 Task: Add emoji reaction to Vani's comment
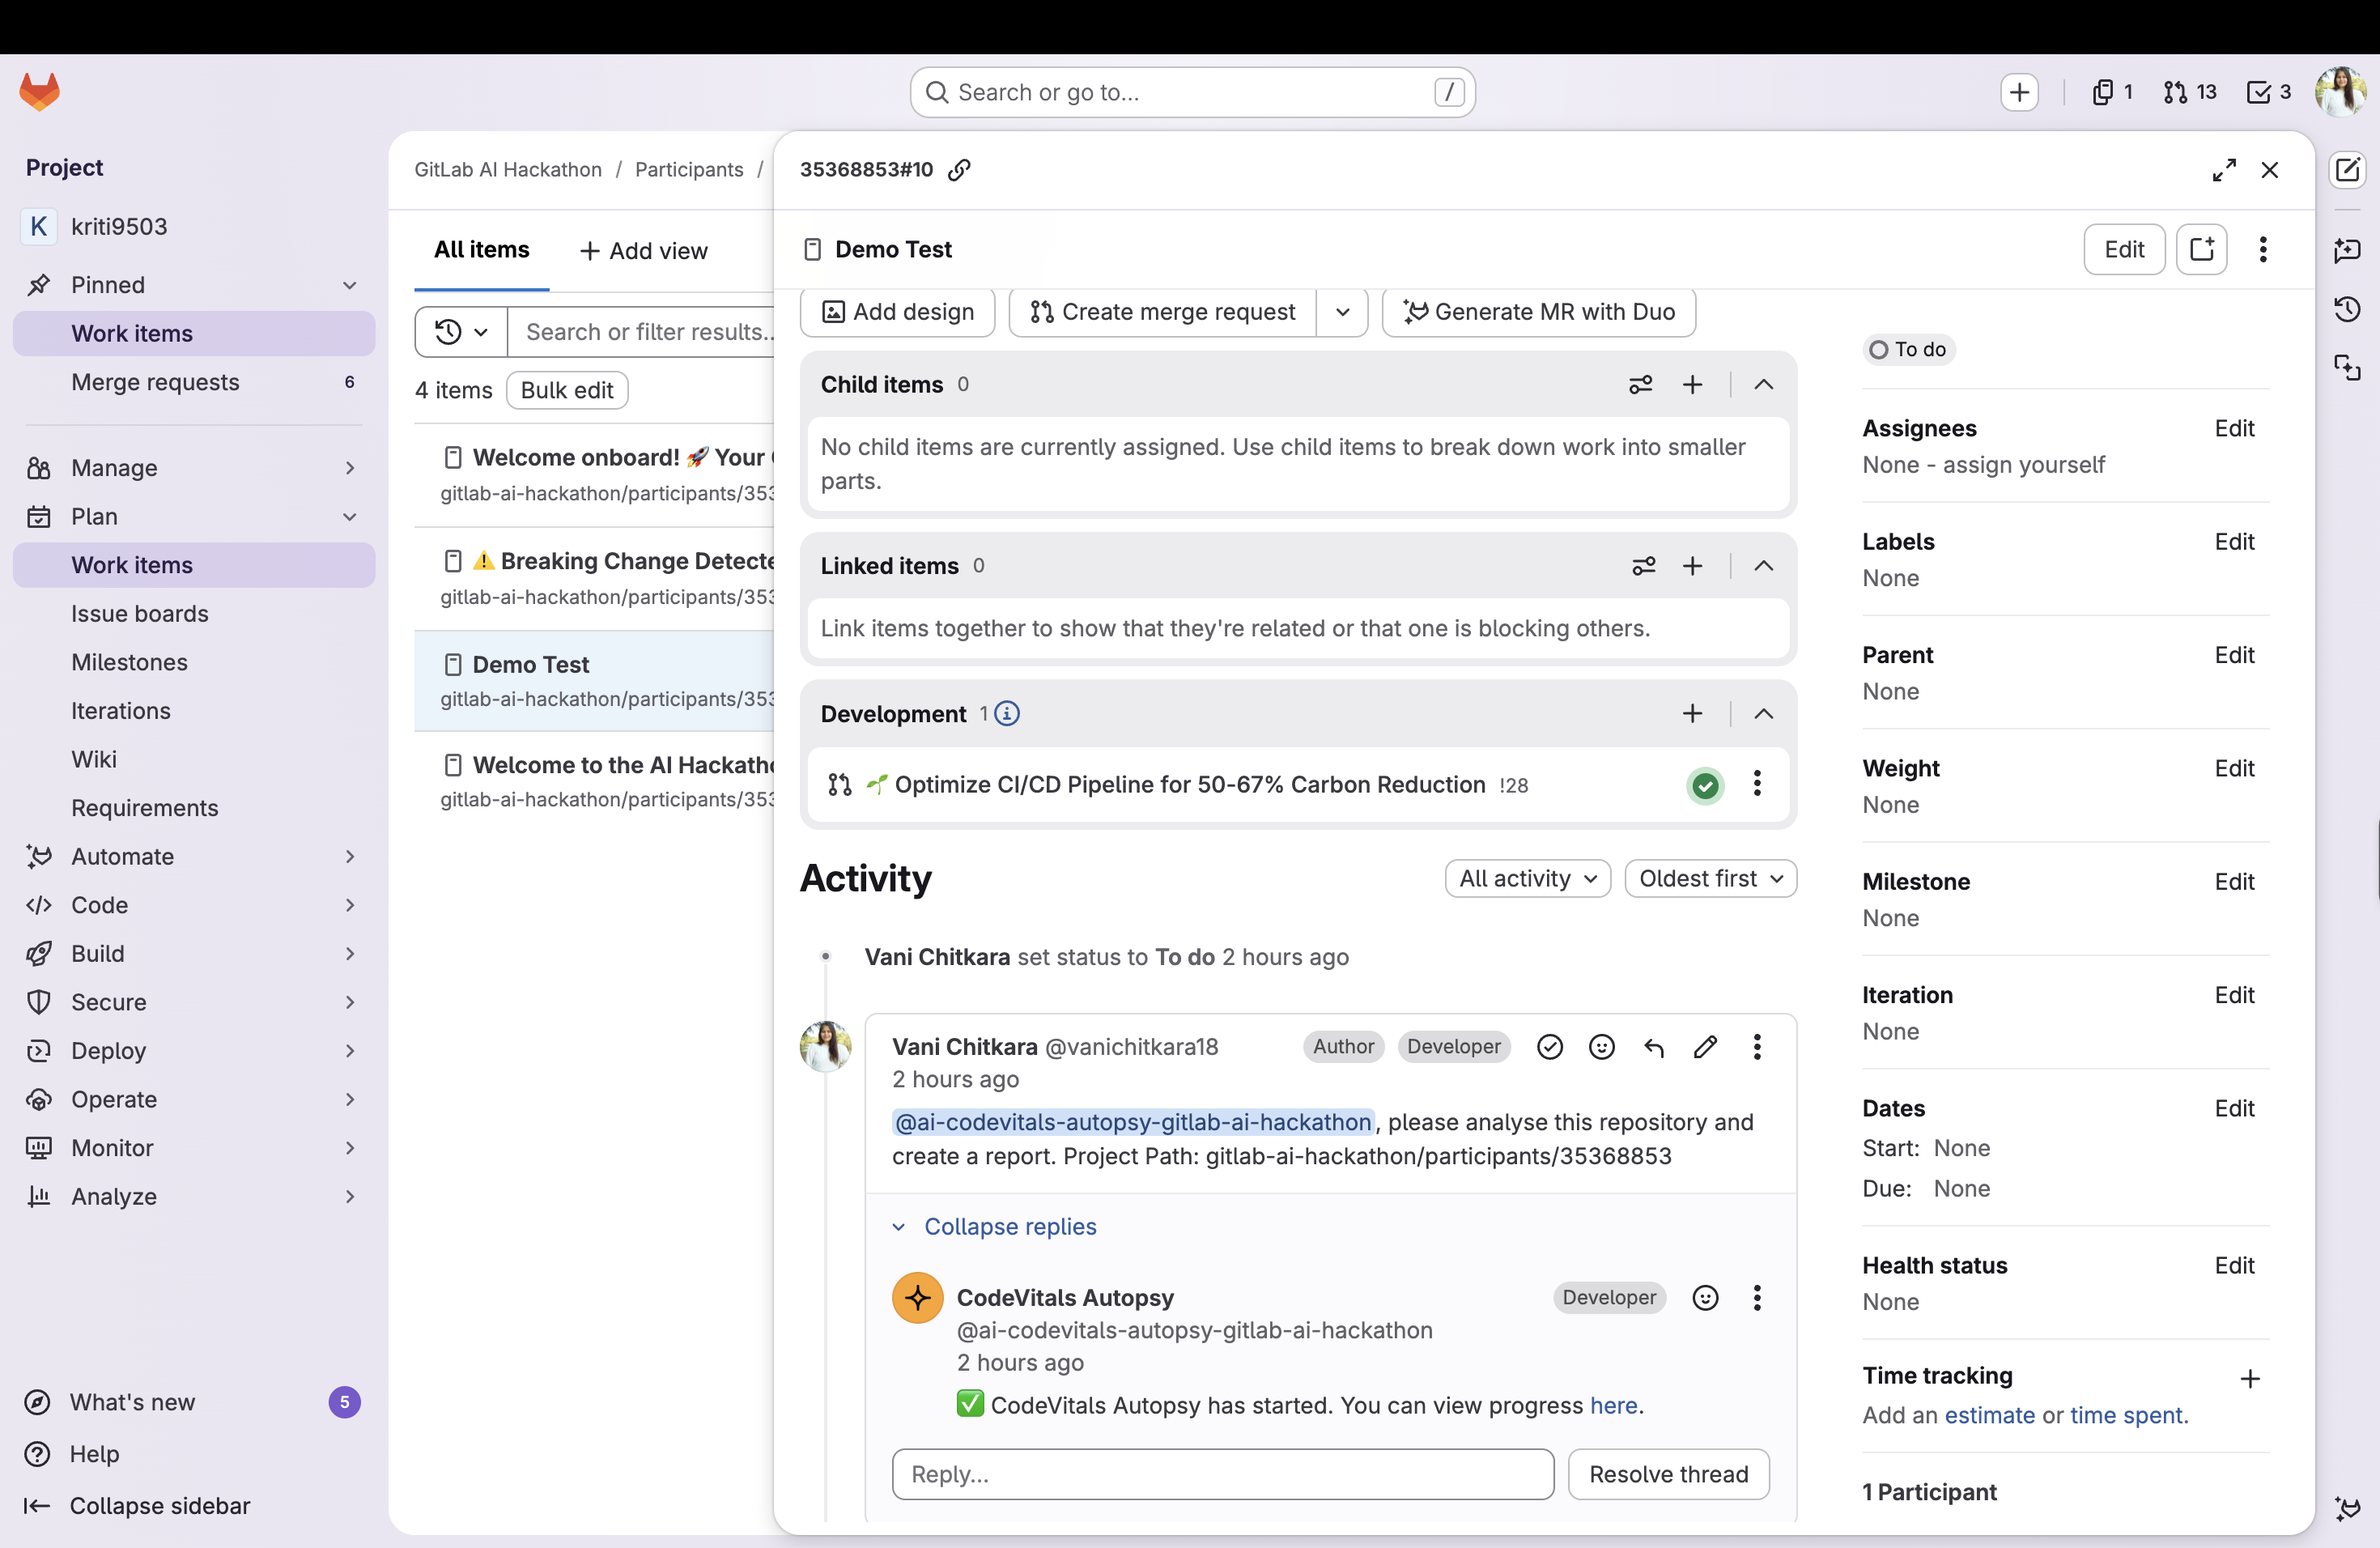coord(1601,1047)
